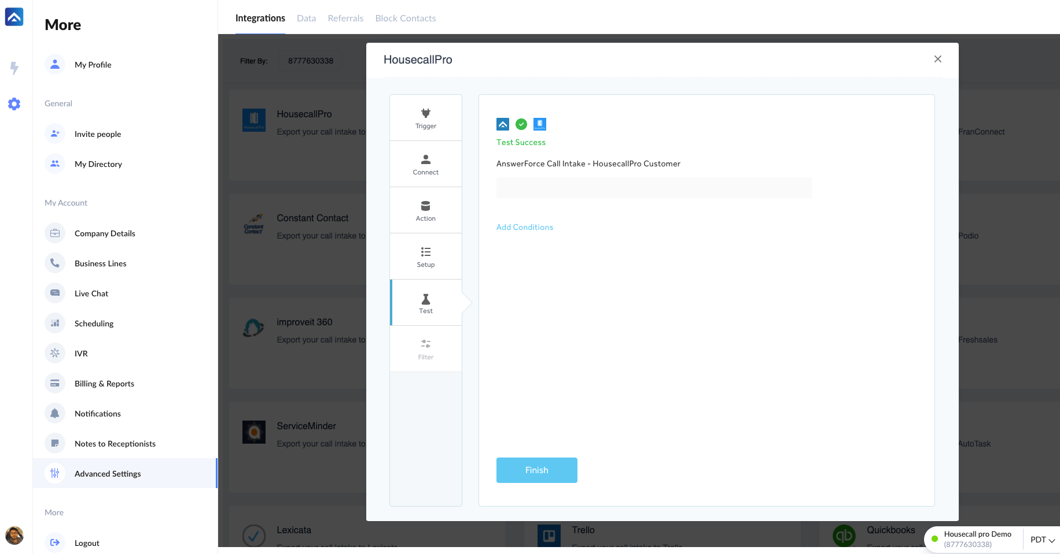
Task: Click the Quickbooks logo in background list
Action: pyautogui.click(x=844, y=536)
